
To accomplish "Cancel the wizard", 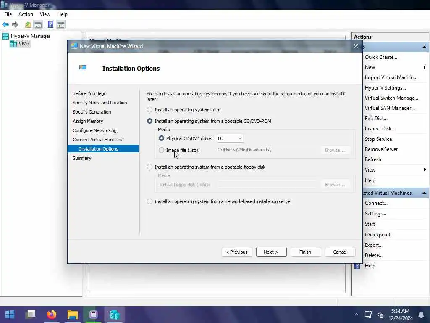I will point(340,252).
